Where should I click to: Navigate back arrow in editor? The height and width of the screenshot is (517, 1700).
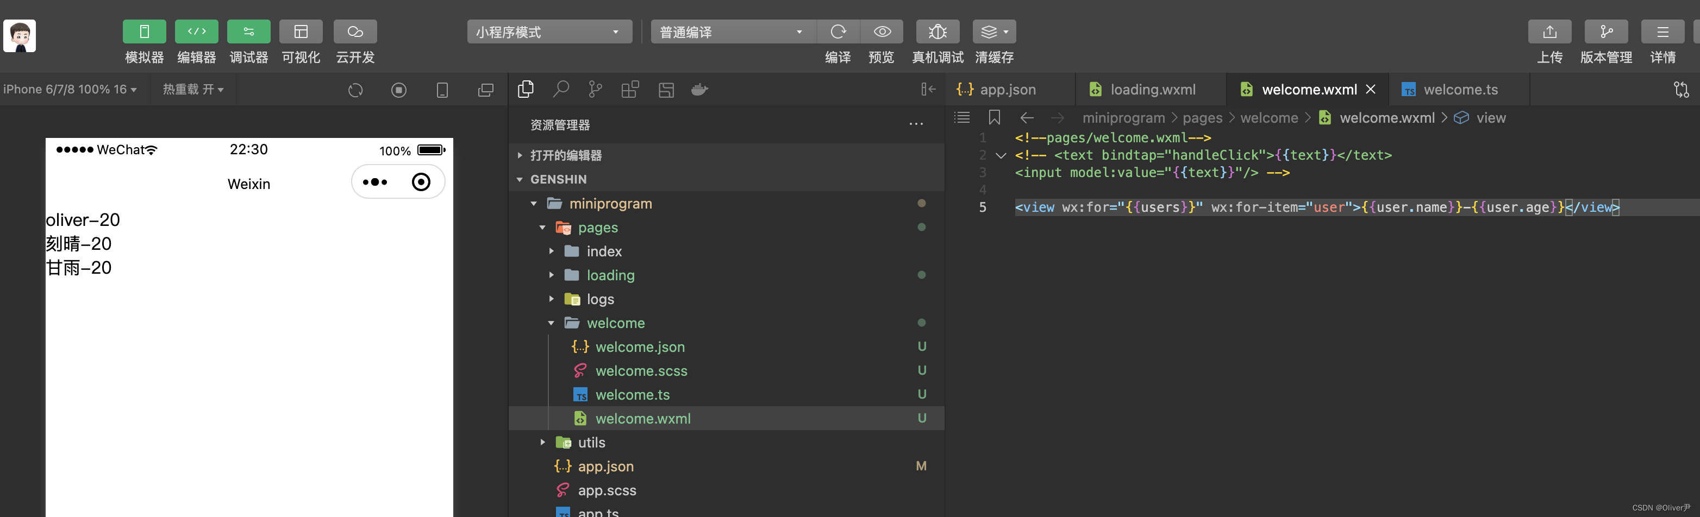coord(1027,117)
